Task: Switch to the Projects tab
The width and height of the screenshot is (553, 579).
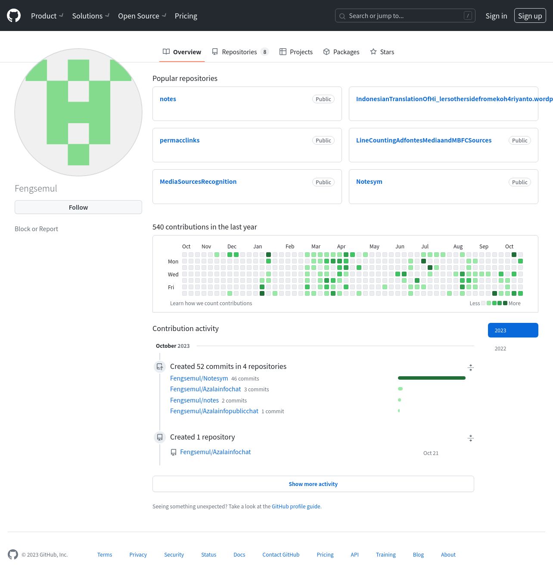Action: tap(296, 52)
